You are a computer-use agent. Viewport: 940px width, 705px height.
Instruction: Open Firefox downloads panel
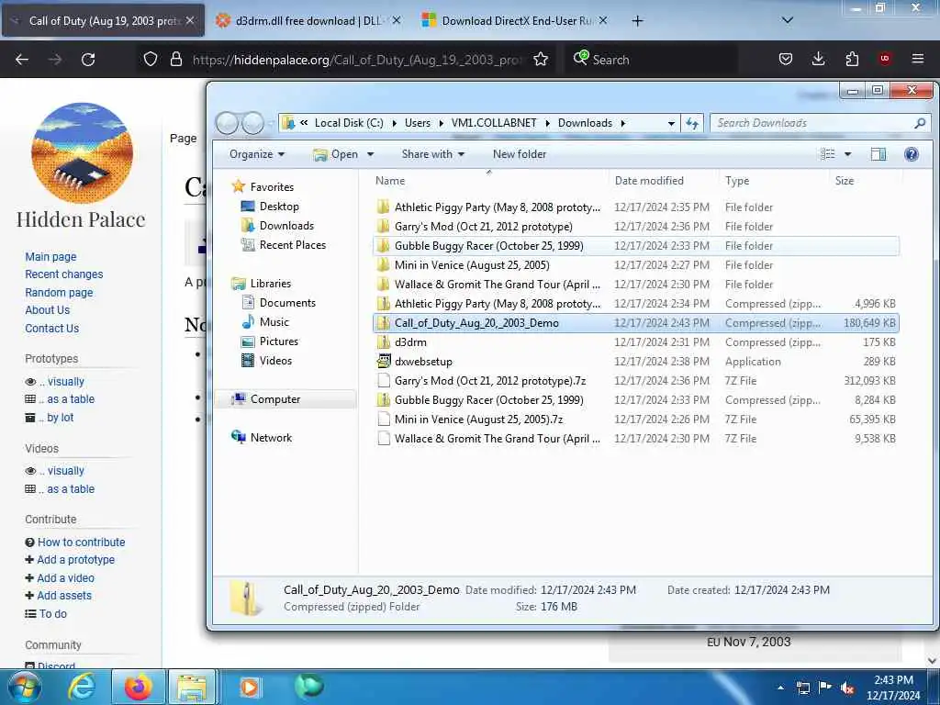(818, 59)
